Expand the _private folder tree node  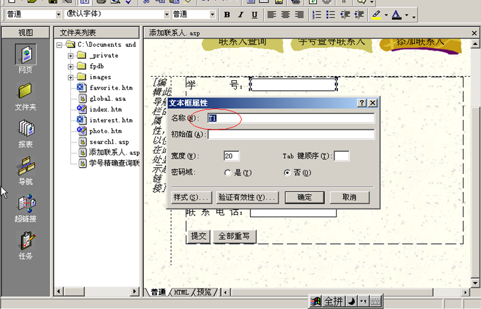tap(70, 56)
